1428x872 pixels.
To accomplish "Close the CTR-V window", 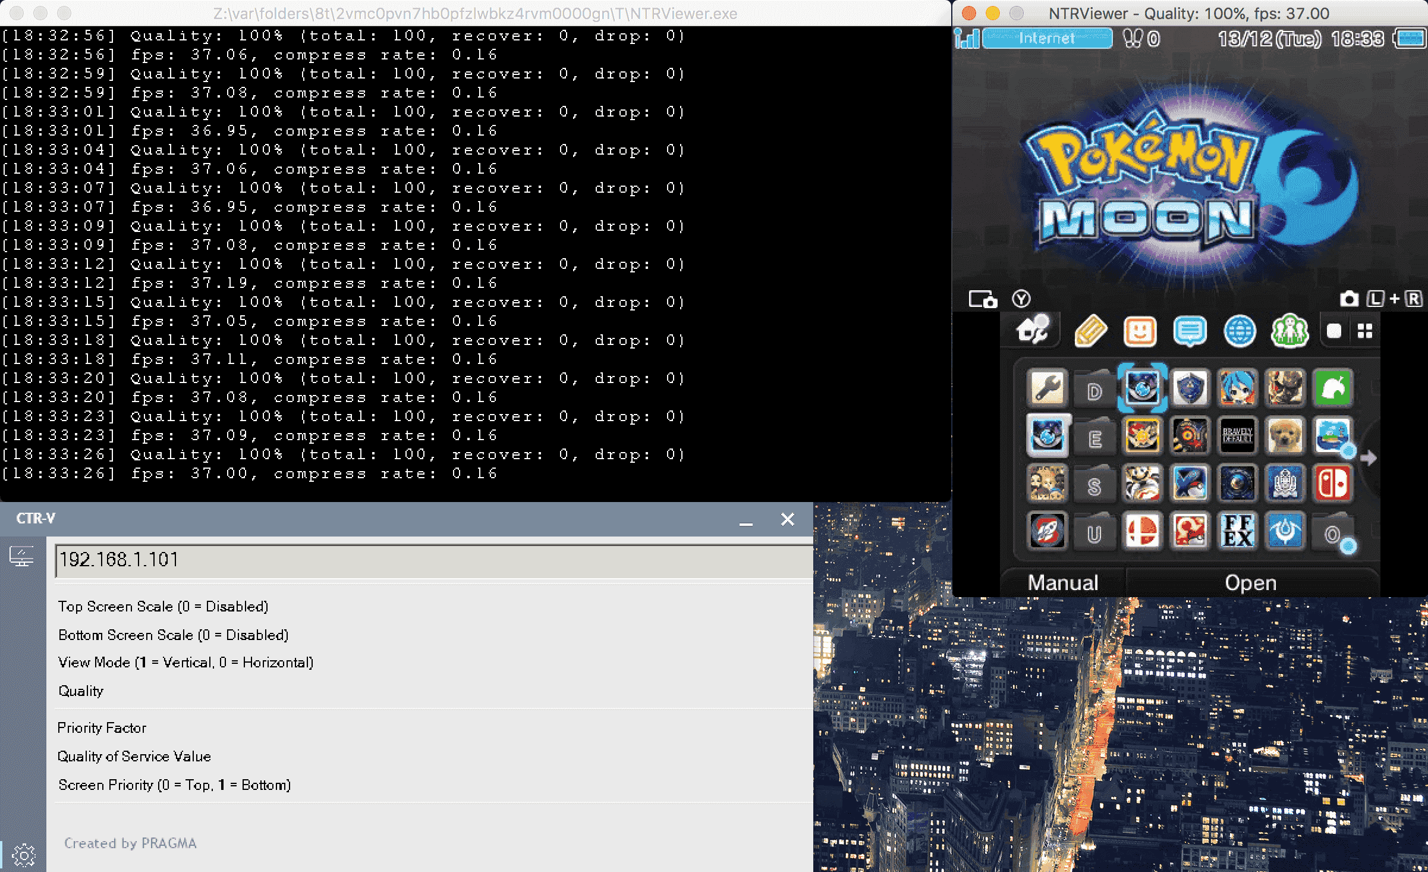I will [788, 520].
